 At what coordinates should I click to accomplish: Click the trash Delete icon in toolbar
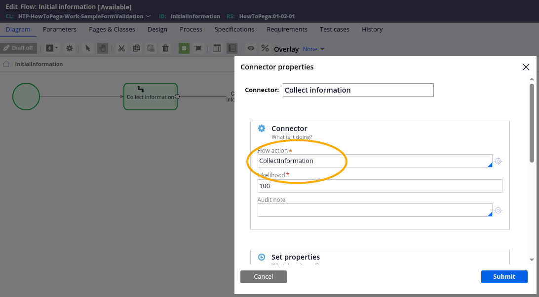click(x=165, y=48)
